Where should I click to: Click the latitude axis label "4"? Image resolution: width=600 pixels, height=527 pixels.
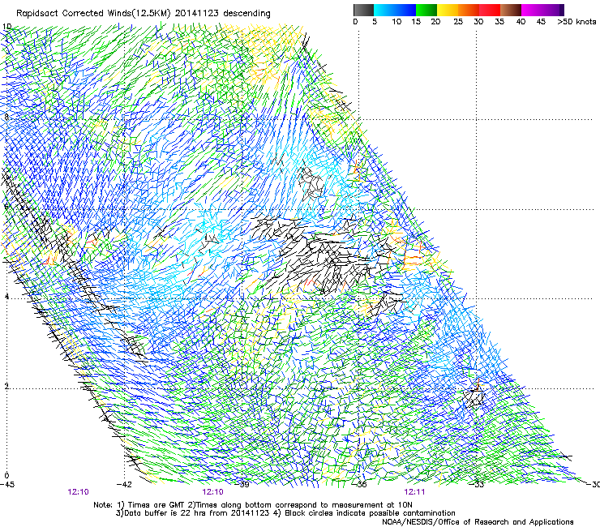pos(6,297)
